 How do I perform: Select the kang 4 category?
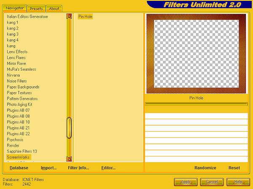[x=13, y=40]
